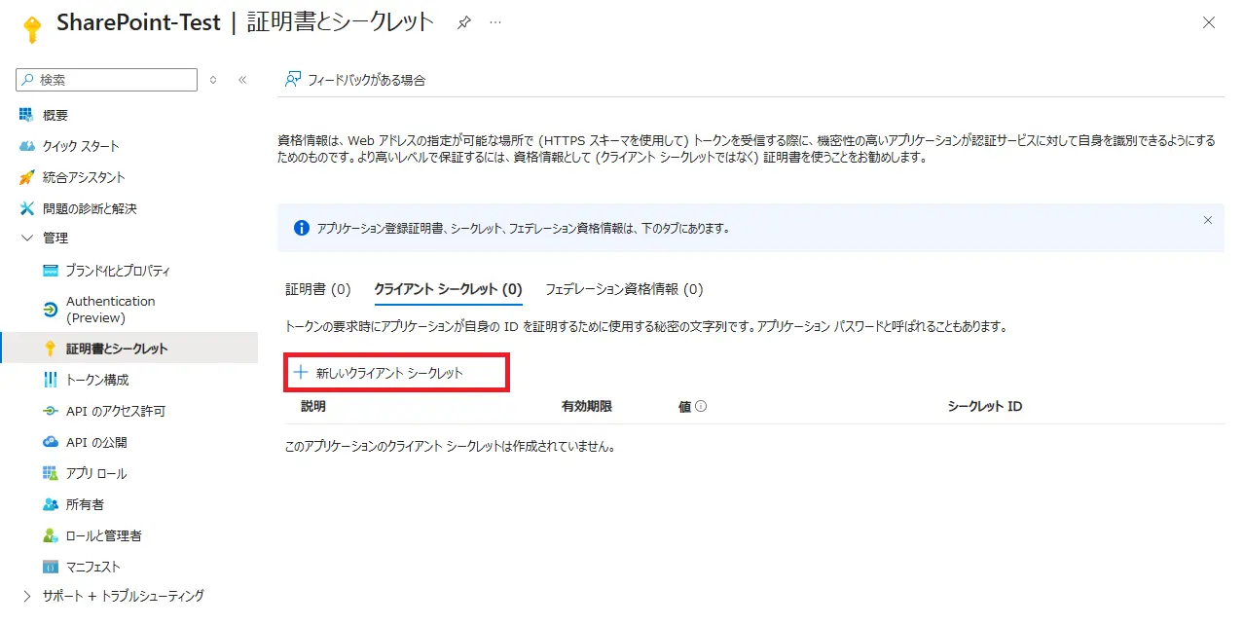Select クライアント シークレット (0) tab

449,289
